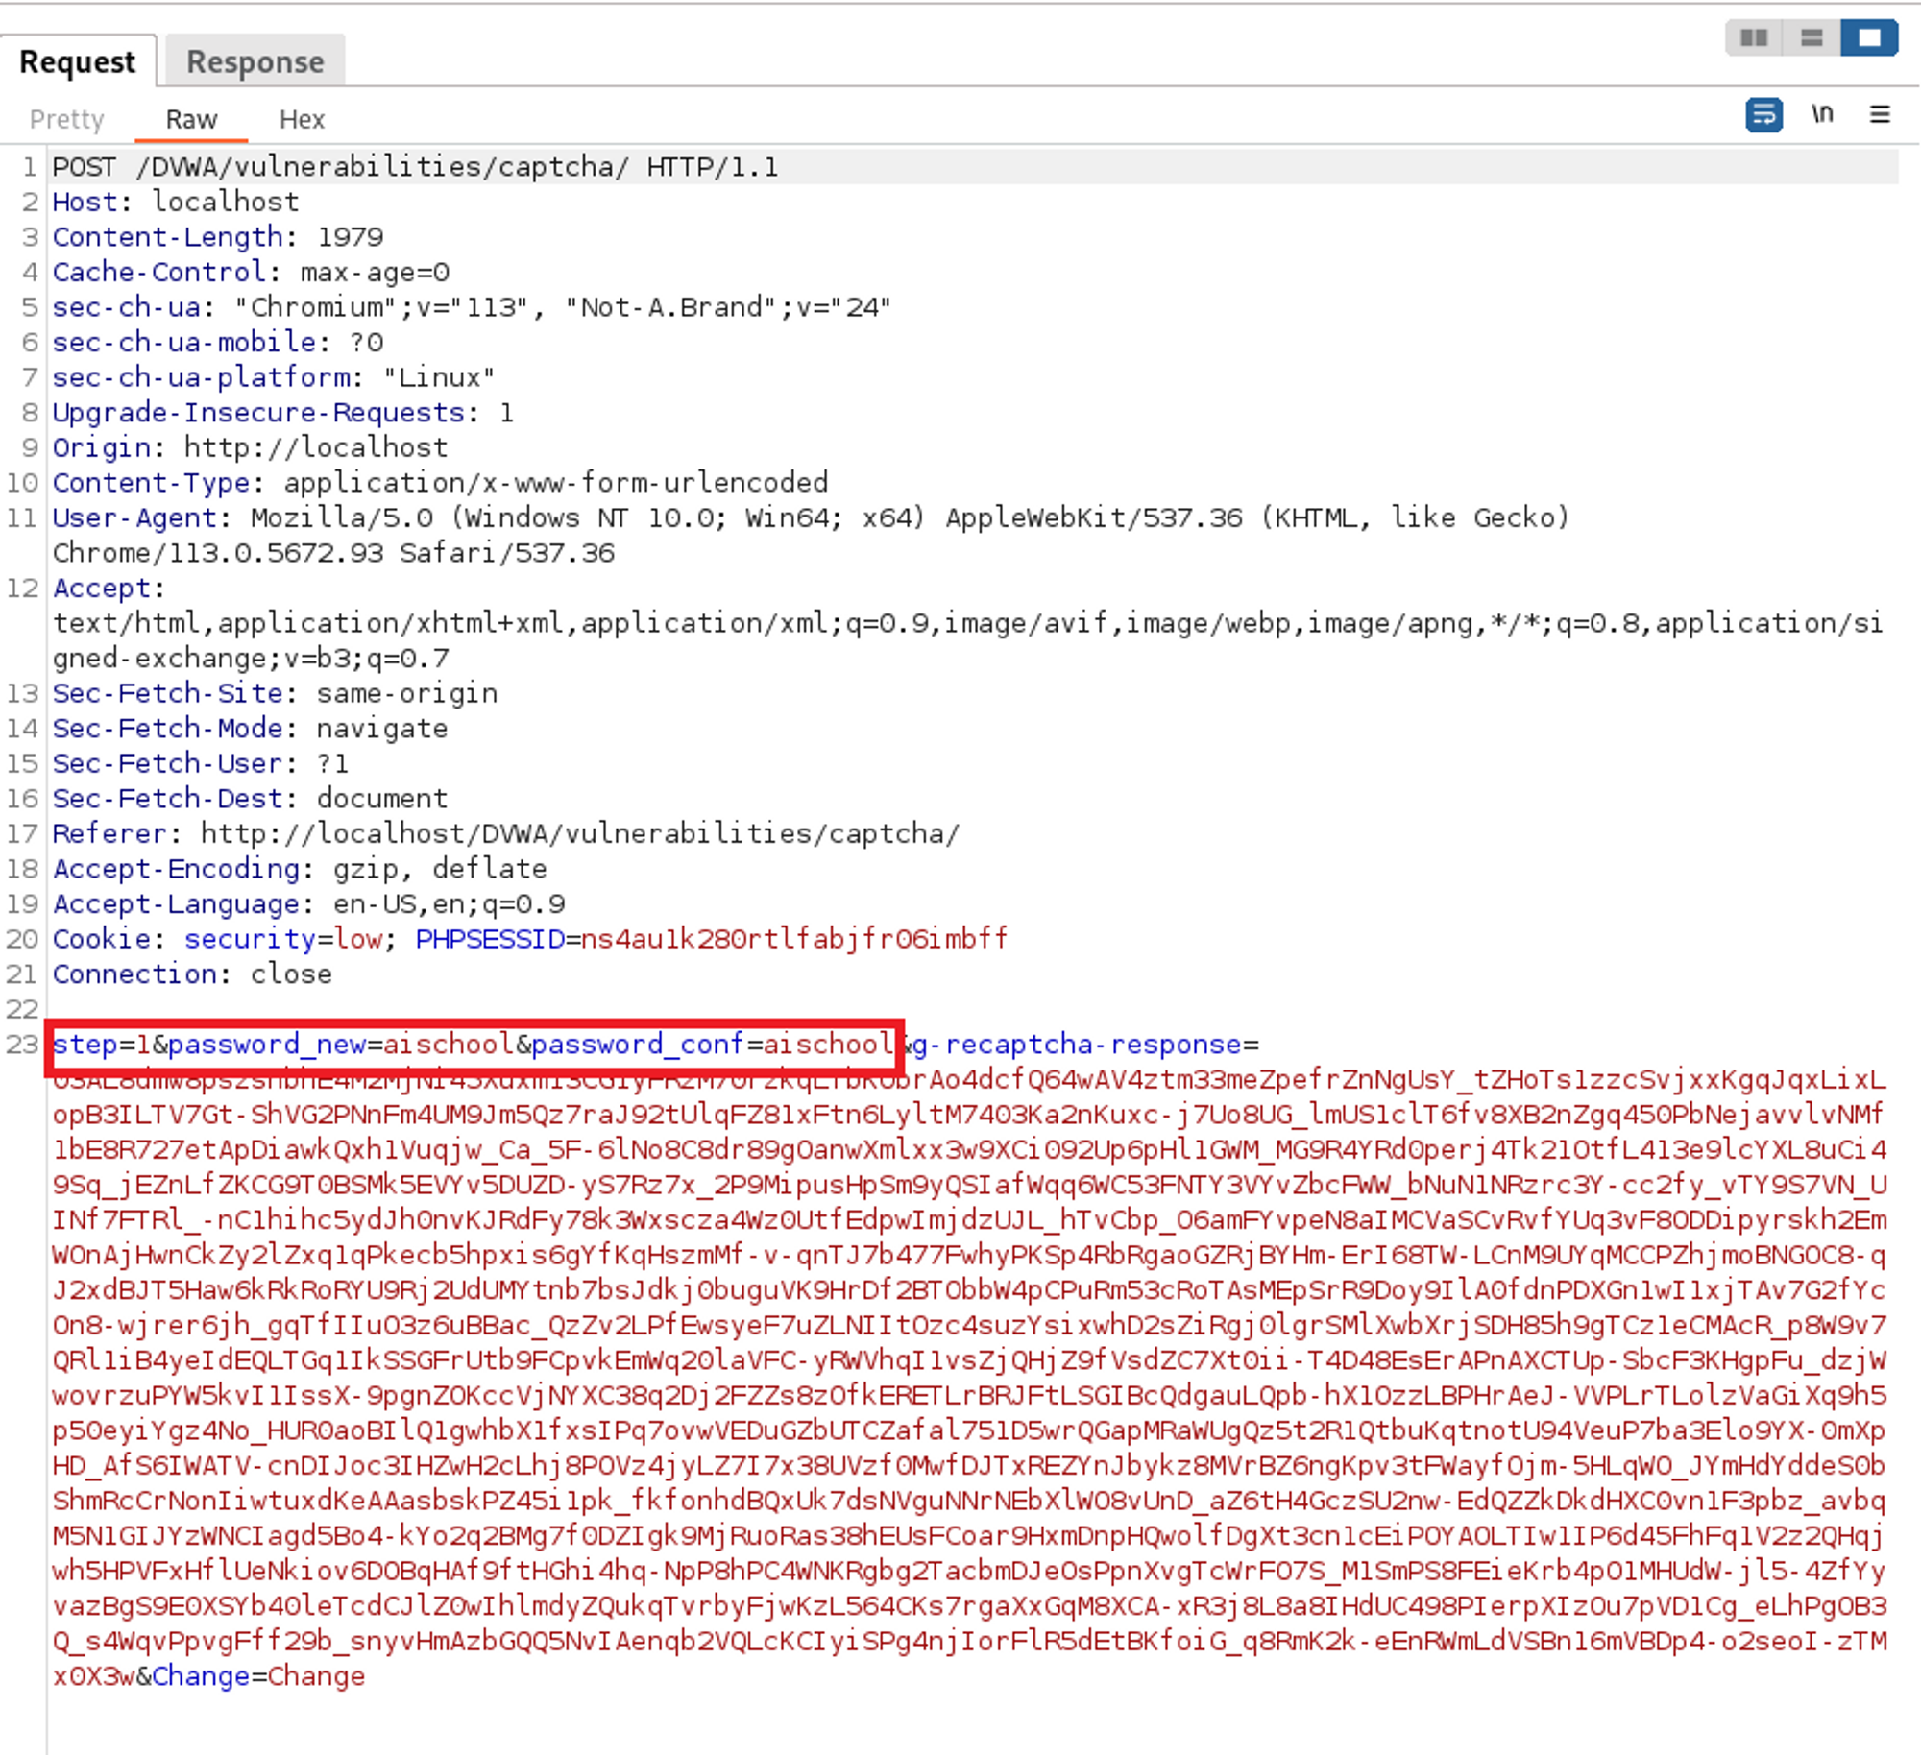Open the hamburger options menu
Image resolution: width=1921 pixels, height=1755 pixels.
click(1880, 115)
